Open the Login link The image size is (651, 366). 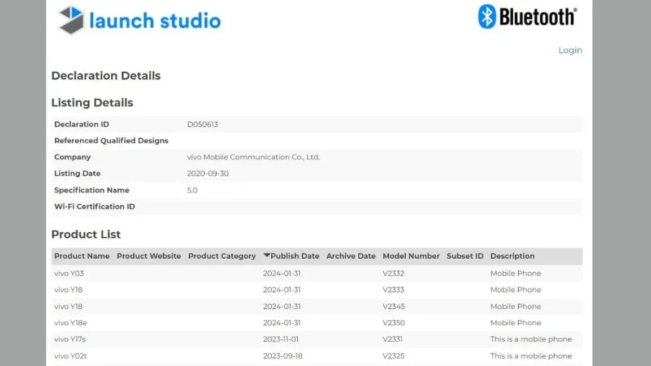pyautogui.click(x=570, y=50)
